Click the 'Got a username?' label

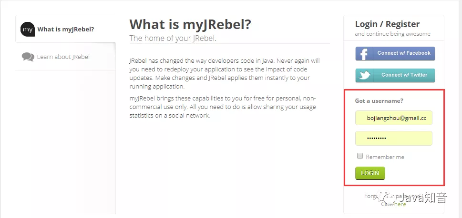tap(379, 100)
